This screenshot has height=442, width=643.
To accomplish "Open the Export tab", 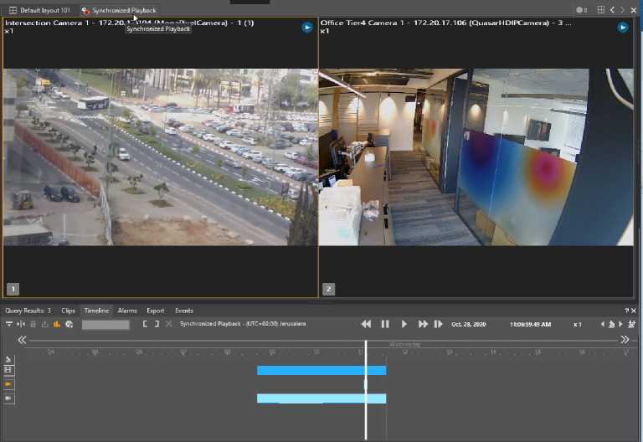I will 155,311.
